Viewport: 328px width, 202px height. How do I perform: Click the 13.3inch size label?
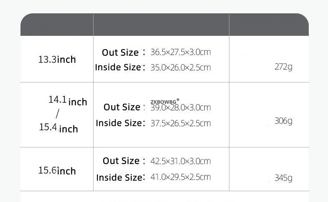(57, 60)
